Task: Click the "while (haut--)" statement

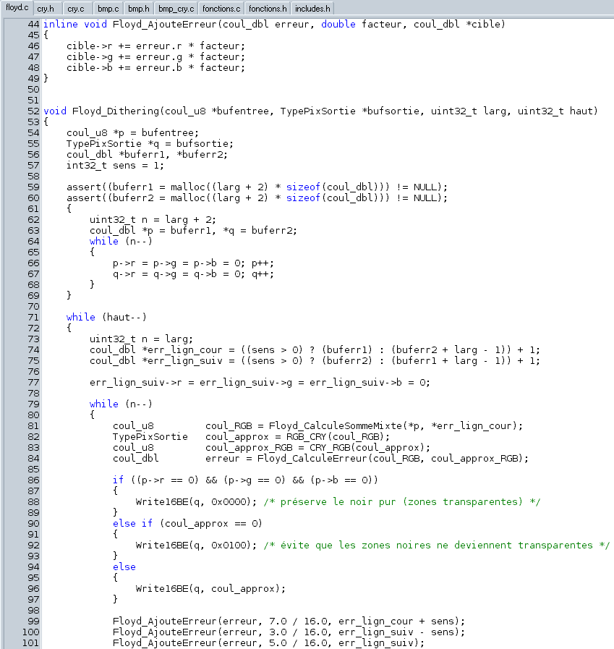Action: click(106, 317)
